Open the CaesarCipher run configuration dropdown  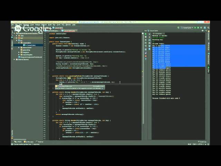[x=187, y=28]
